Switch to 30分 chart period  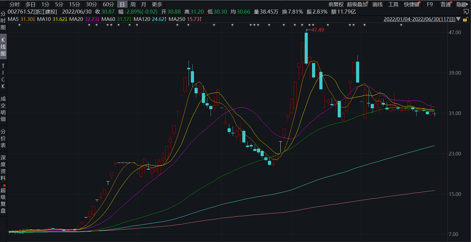91,4
